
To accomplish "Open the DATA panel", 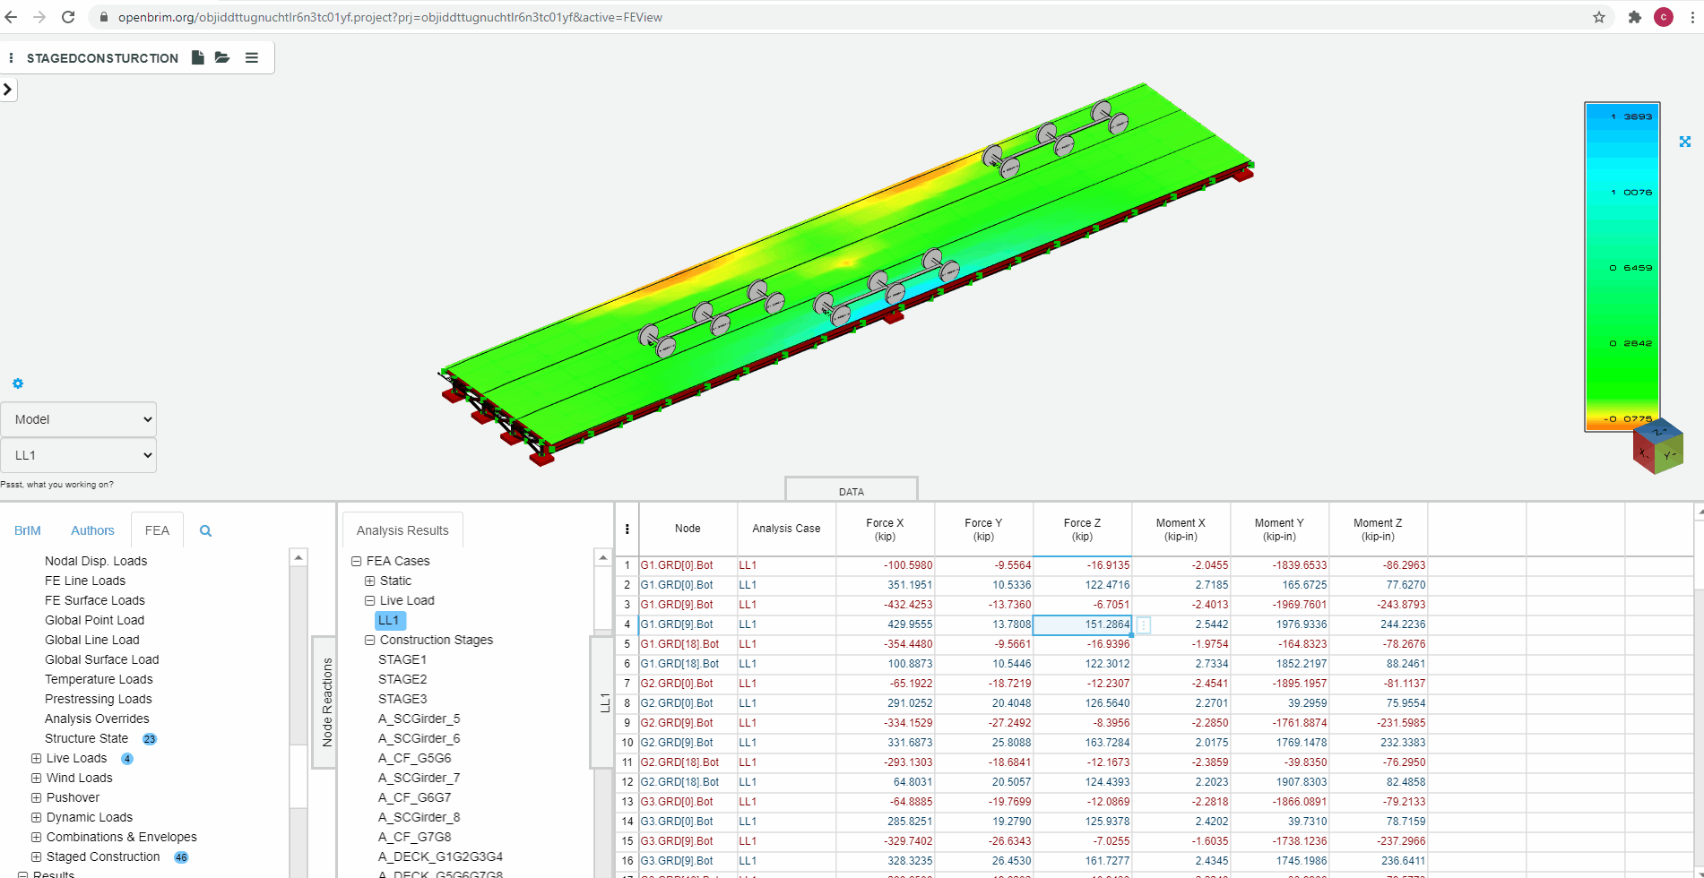I will coord(852,491).
